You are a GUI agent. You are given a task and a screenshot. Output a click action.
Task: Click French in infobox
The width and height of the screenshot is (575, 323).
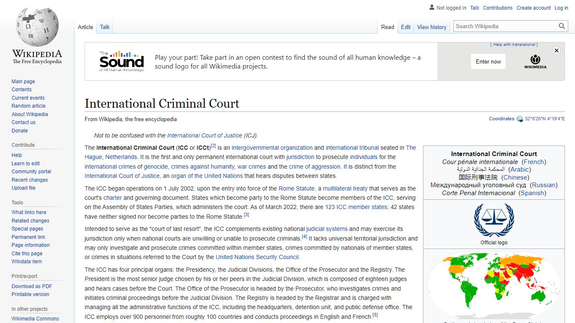point(534,162)
